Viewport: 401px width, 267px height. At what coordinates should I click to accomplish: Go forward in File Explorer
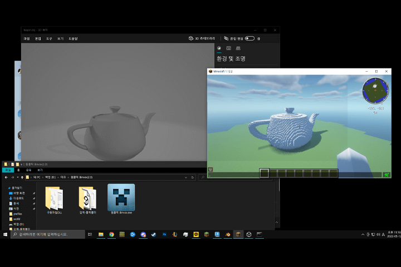(x=12, y=177)
